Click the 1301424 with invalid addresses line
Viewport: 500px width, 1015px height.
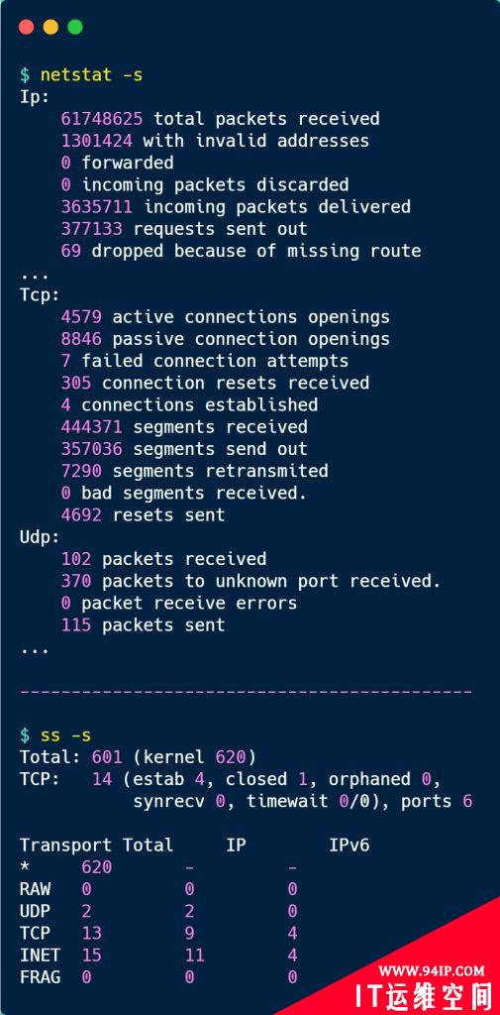215,141
